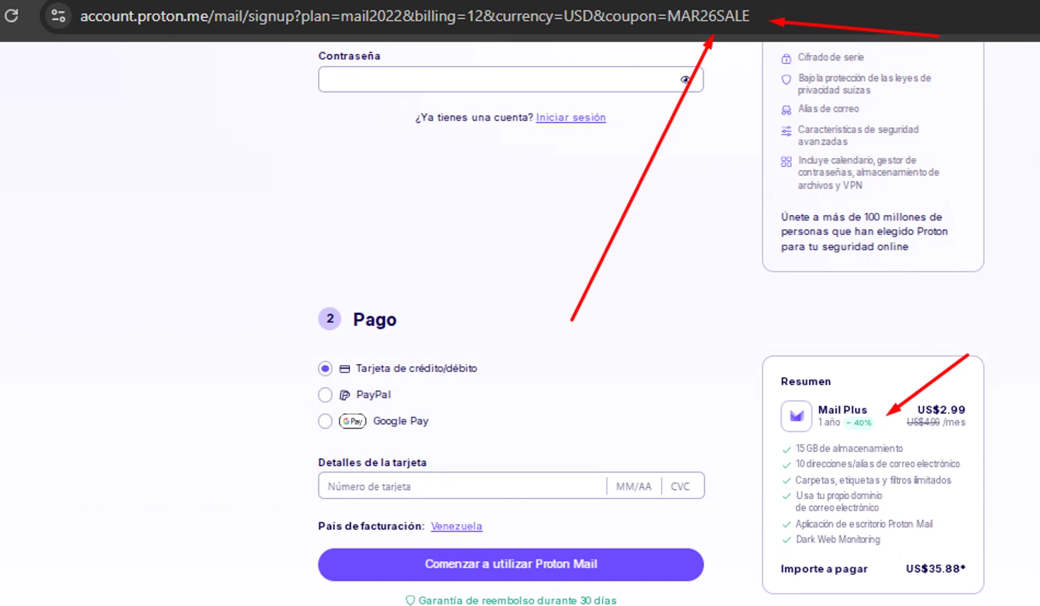Click advanced security sliders icon

coord(786,131)
